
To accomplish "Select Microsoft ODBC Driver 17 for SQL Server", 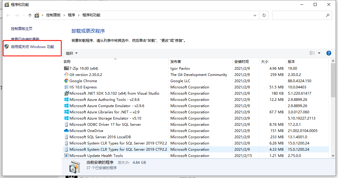I will point(105,125).
